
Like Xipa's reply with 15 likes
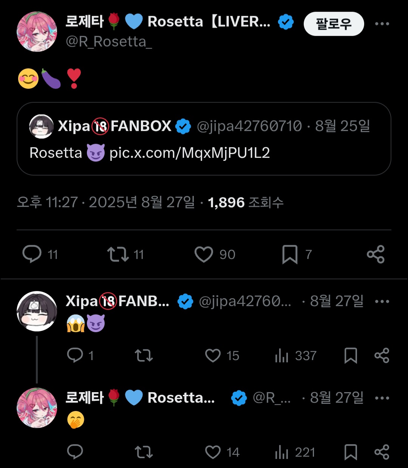(x=213, y=355)
